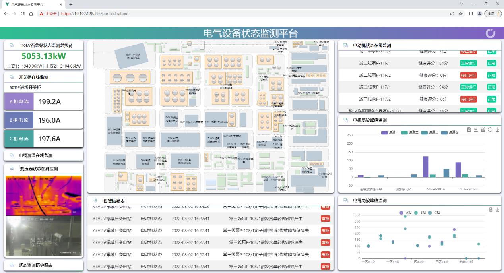Click the refresh circle icon in header banner

490,33
